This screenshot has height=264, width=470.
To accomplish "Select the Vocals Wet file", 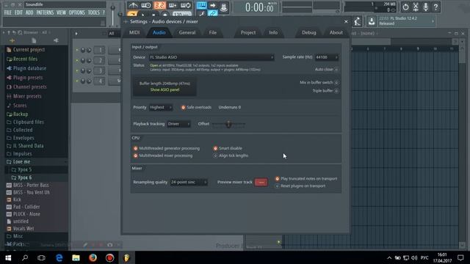I will (23, 228).
